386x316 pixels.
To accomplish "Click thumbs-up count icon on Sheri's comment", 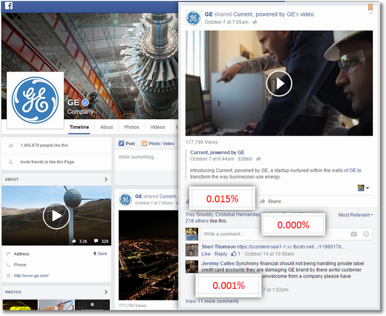I will tap(235, 254).
